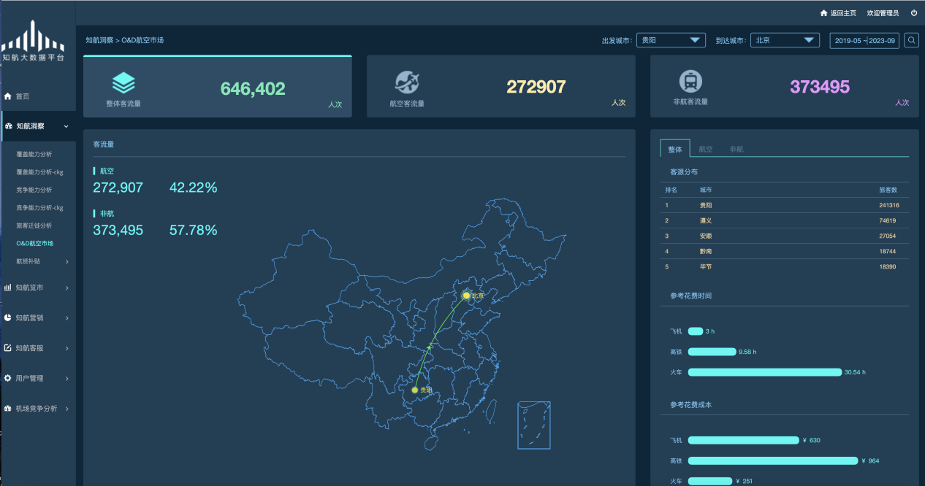Click the 知航大数据平台 logo
This screenshot has height=486, width=925.
pos(33,42)
